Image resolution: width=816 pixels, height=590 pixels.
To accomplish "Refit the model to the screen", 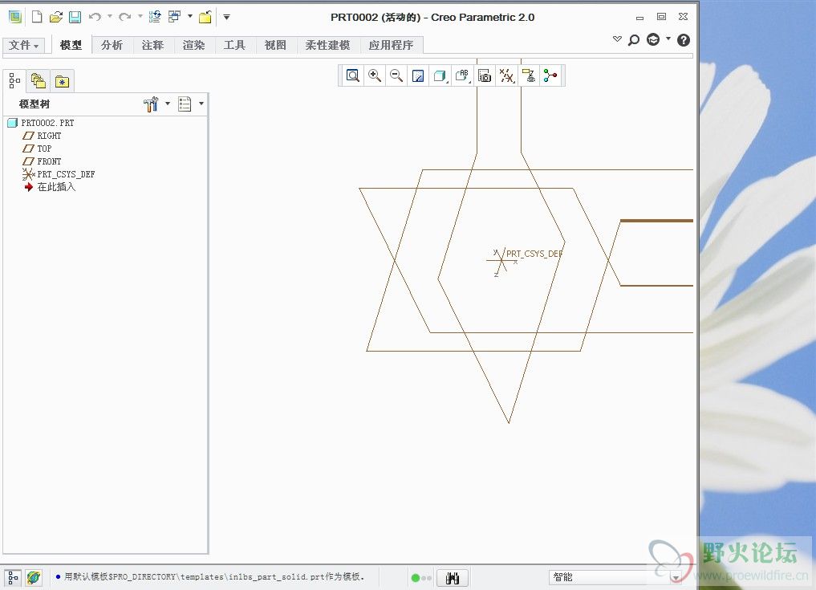I will [353, 75].
